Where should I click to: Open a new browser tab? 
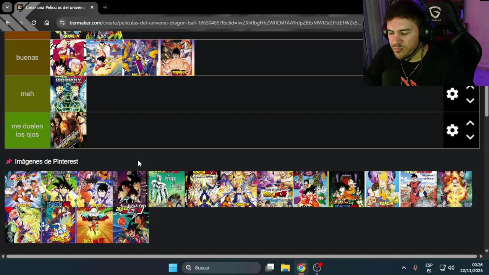click(x=105, y=7)
